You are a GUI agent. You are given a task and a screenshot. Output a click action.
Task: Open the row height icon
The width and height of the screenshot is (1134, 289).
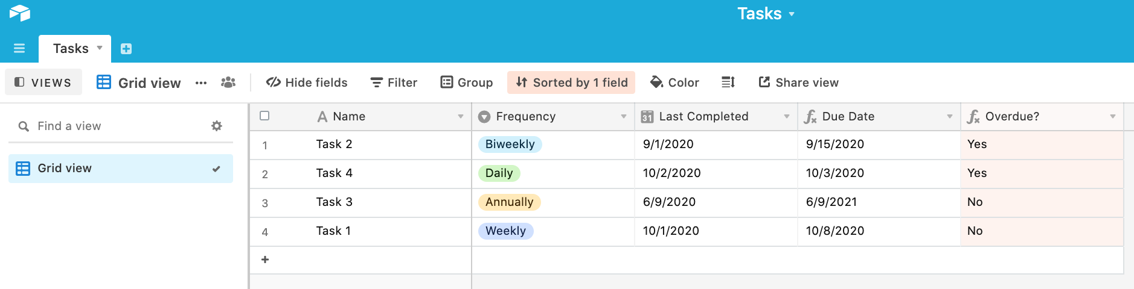pyautogui.click(x=728, y=82)
